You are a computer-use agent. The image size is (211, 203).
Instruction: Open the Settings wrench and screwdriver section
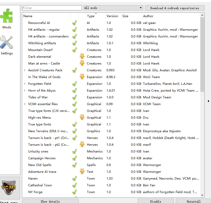(x=7, y=45)
